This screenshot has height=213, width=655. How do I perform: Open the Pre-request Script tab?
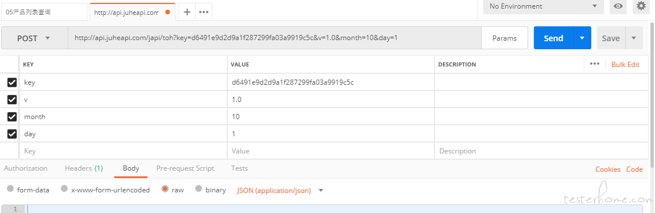(185, 168)
